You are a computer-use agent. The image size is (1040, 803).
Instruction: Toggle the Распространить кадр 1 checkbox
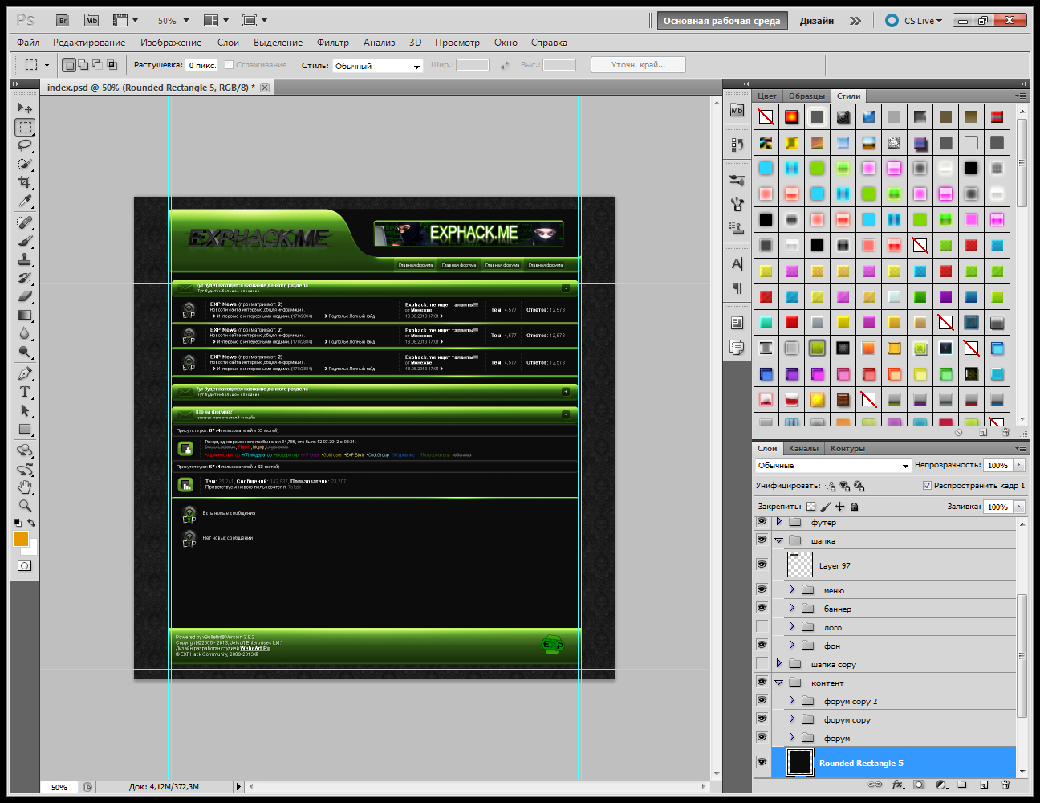pyautogui.click(x=927, y=486)
